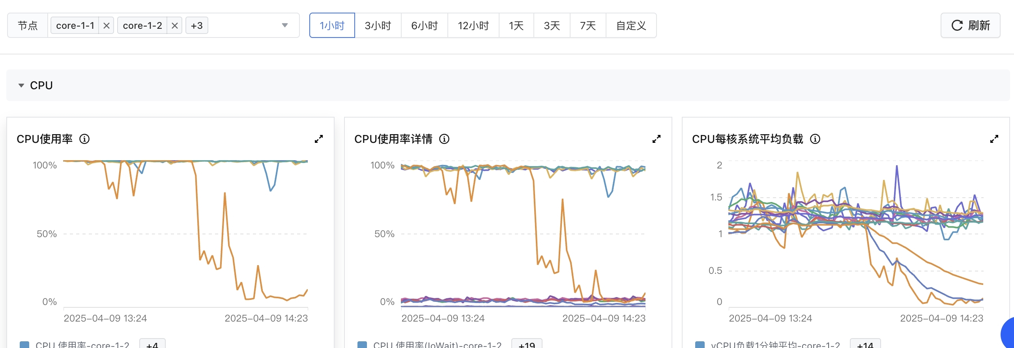Remove the core-1-1 node tag
Viewport: 1014px width, 348px height.
tap(106, 26)
